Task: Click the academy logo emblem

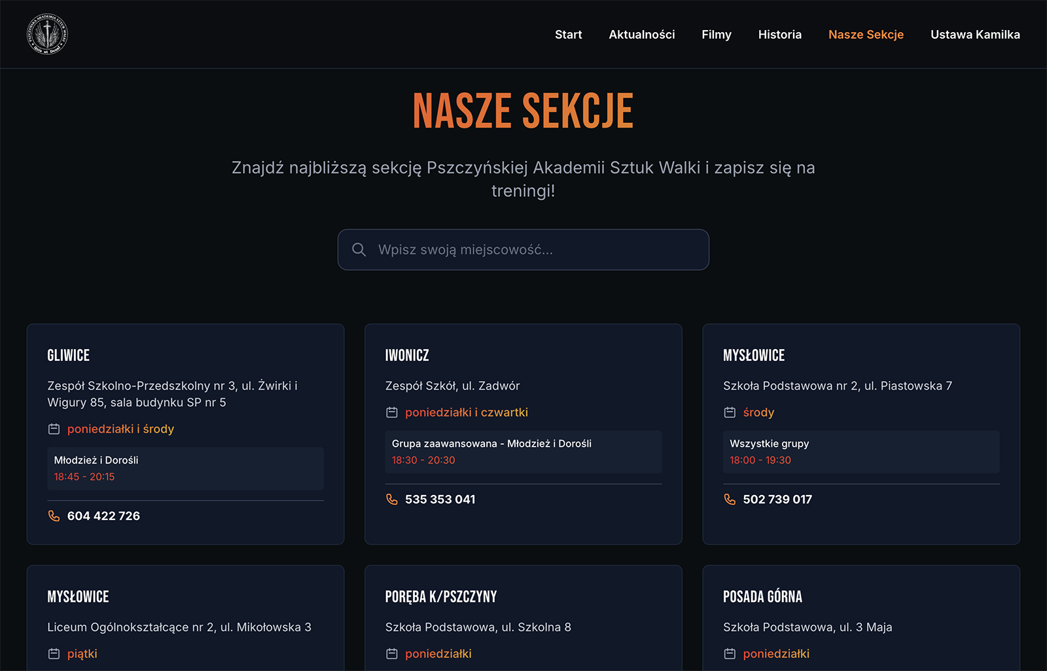Action: click(47, 35)
